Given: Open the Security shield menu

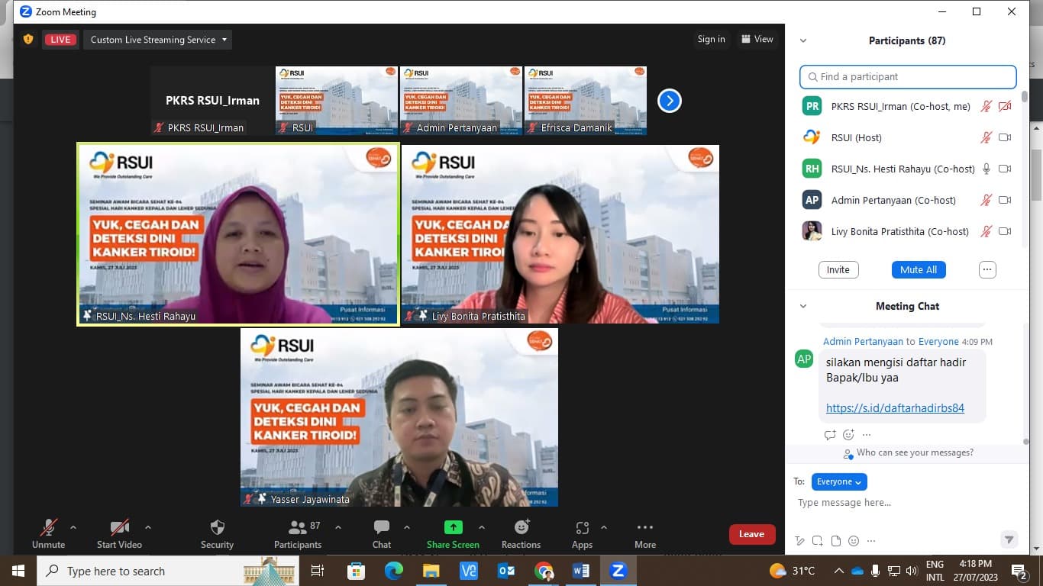Looking at the screenshot, I should pyautogui.click(x=217, y=533).
